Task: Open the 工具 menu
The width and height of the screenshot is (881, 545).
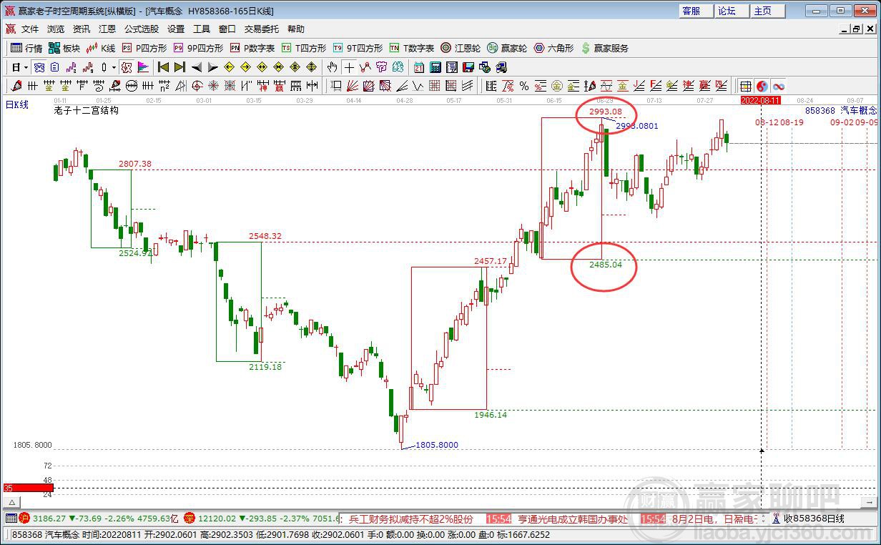Action: (x=202, y=29)
